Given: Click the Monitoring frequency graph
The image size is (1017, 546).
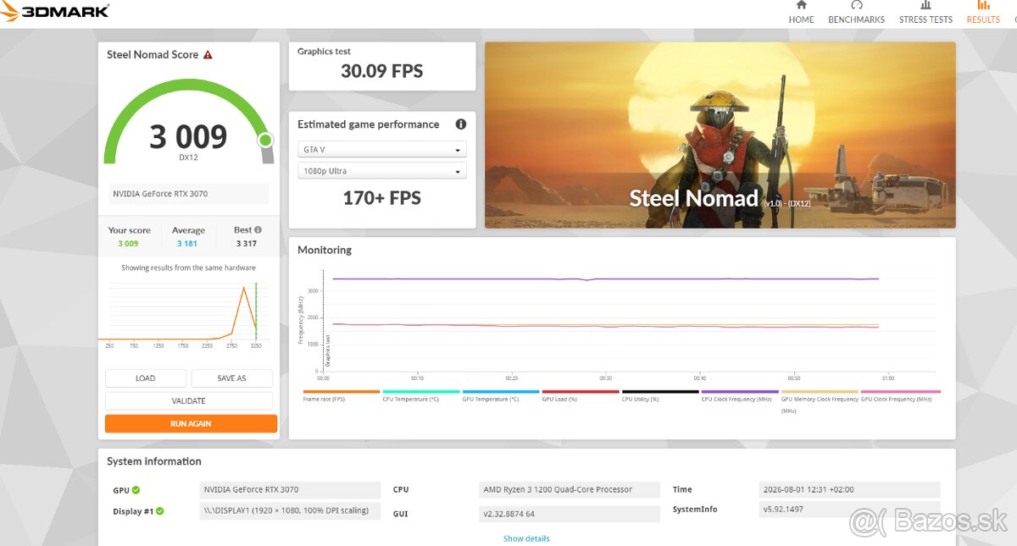Looking at the screenshot, I should click(627, 322).
